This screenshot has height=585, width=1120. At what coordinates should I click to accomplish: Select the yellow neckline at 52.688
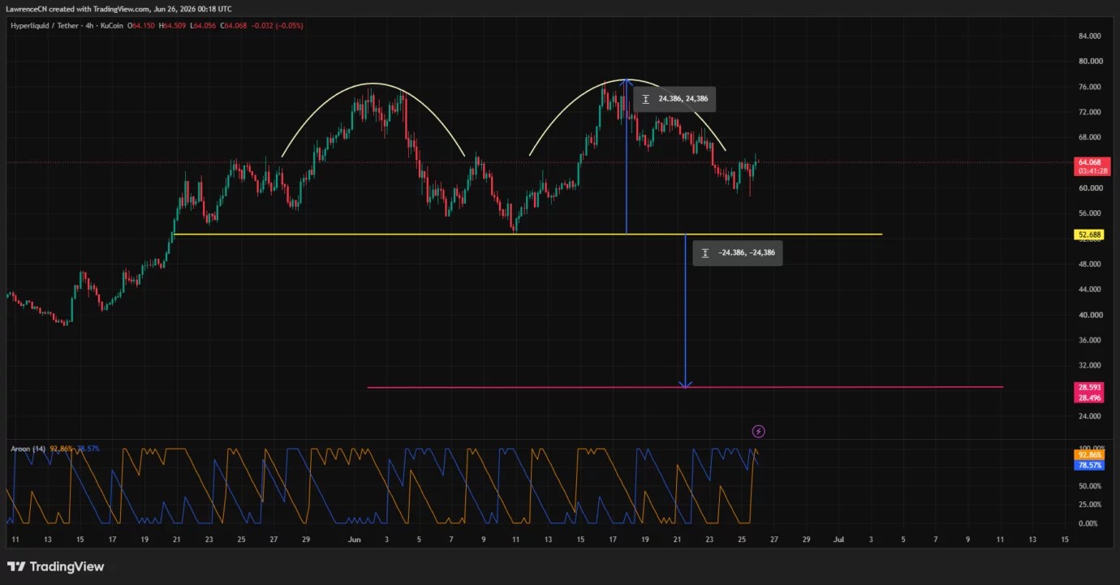pyautogui.click(x=528, y=234)
